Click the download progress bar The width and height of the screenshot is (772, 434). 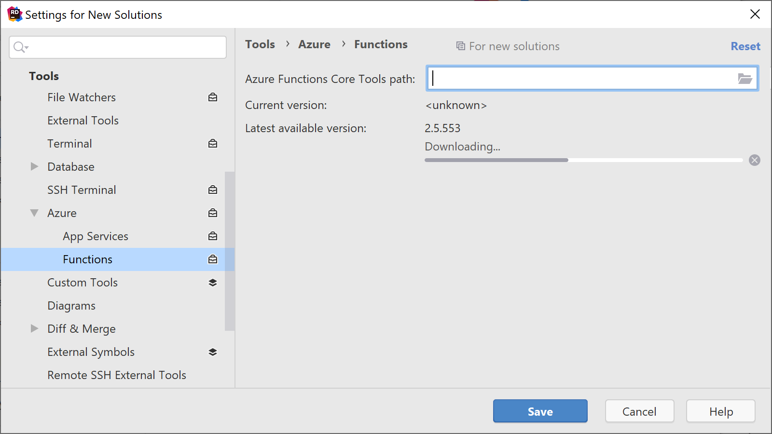coord(584,160)
